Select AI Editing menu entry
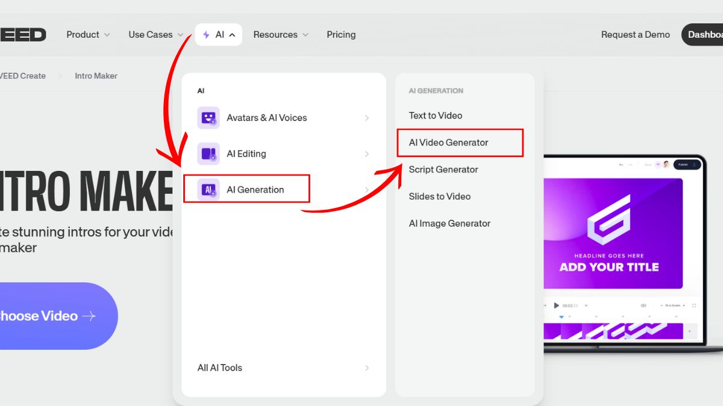Screen dimensions: 723x406 (284, 154)
